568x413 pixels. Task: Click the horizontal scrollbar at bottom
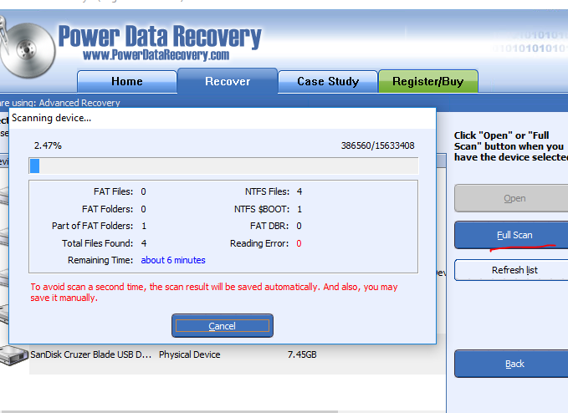(171, 411)
